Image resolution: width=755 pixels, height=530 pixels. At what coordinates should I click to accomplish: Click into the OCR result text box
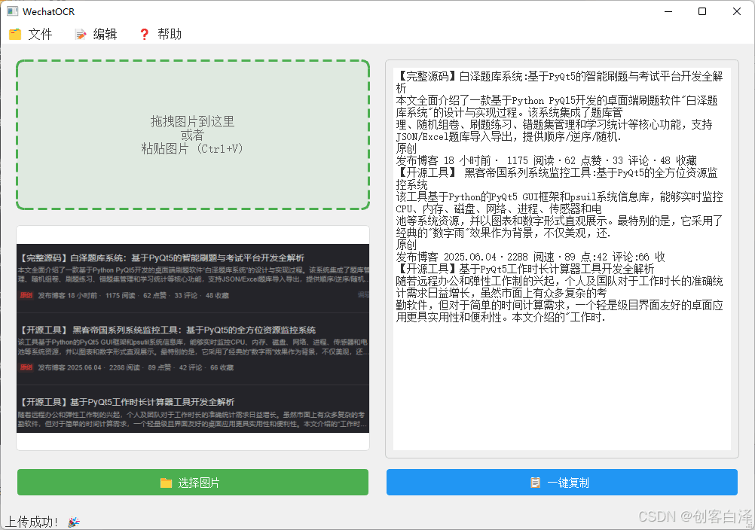pyautogui.click(x=562, y=259)
